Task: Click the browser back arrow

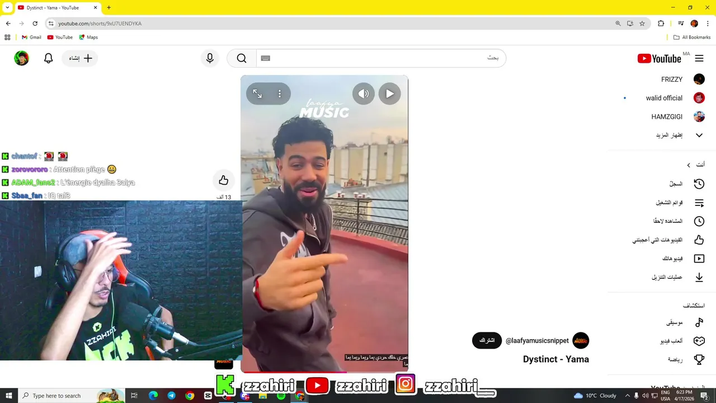Action: (x=8, y=24)
